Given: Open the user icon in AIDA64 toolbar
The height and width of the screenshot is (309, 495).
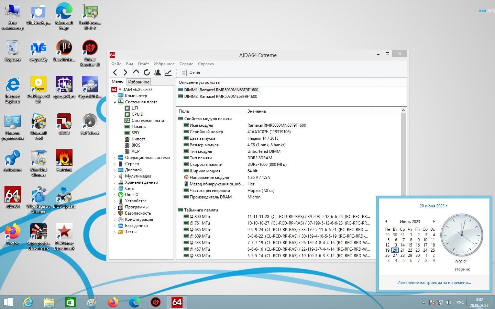Looking at the screenshot, I should click(157, 72).
